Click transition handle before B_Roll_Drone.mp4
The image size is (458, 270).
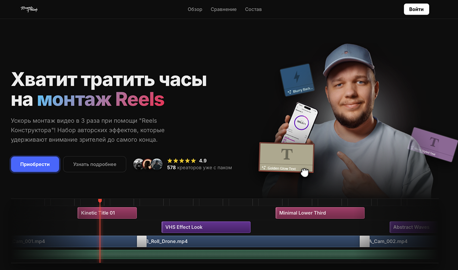click(141, 241)
